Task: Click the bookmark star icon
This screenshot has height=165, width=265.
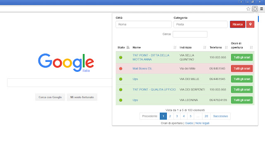Action: coord(248,9)
